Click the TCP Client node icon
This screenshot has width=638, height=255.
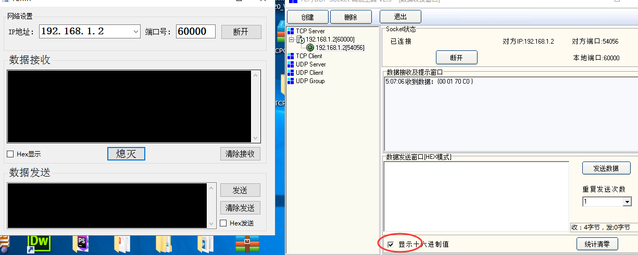pyautogui.click(x=291, y=56)
